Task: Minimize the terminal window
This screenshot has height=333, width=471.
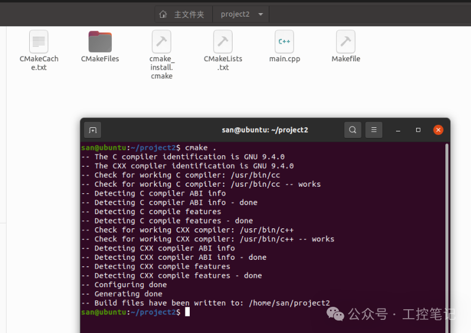Action: click(x=398, y=130)
